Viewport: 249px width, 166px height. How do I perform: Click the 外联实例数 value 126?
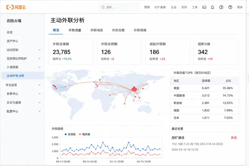(x=106, y=52)
